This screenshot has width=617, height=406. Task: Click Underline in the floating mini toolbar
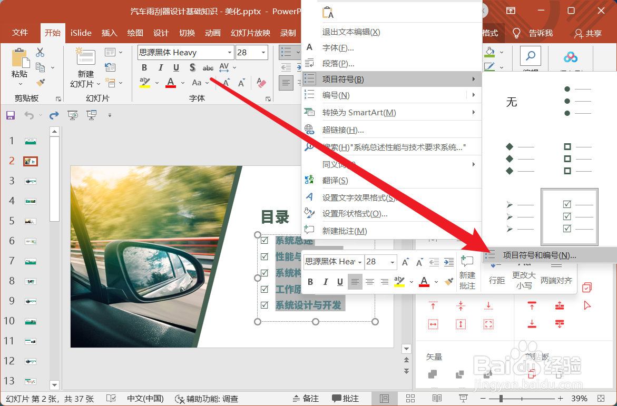(340, 282)
